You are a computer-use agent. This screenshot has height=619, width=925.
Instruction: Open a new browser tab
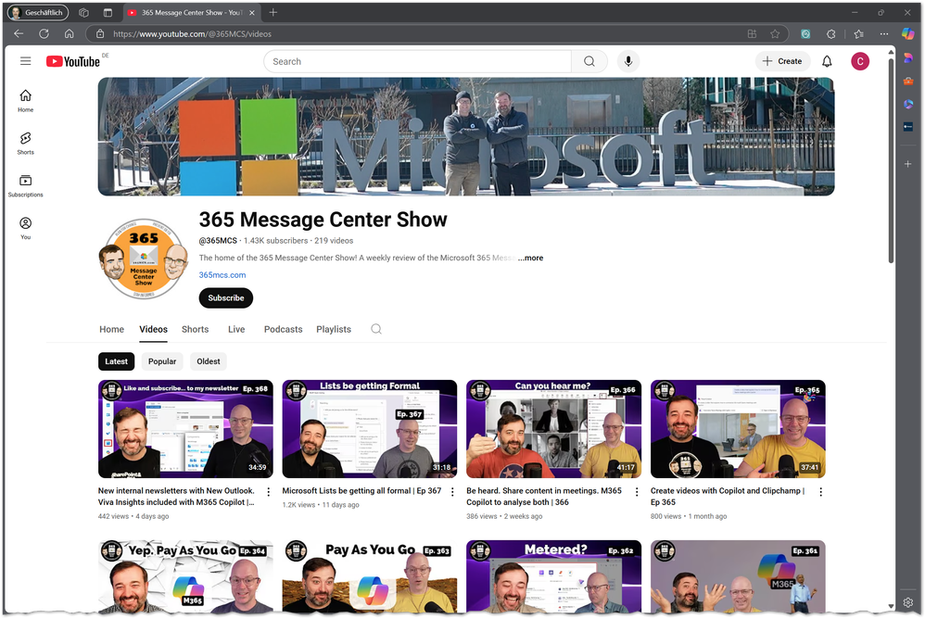point(272,12)
